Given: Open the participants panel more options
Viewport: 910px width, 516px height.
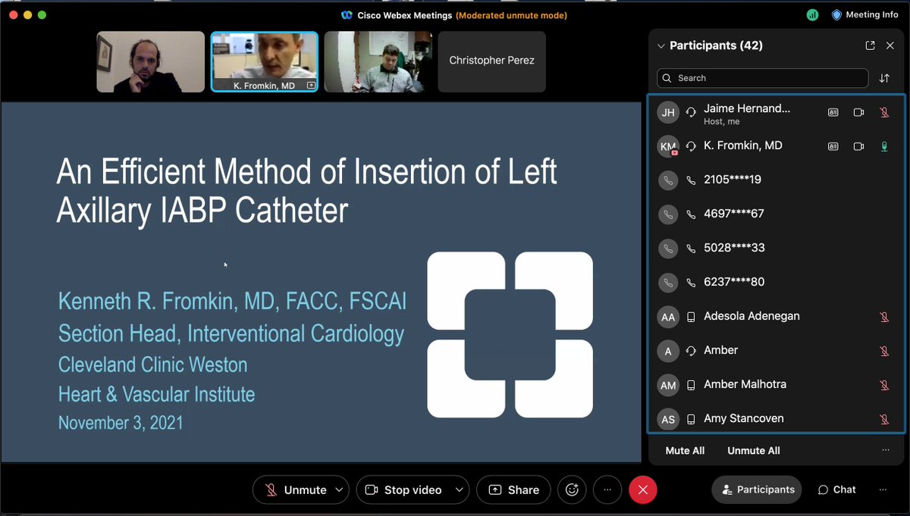Looking at the screenshot, I should pyautogui.click(x=886, y=451).
